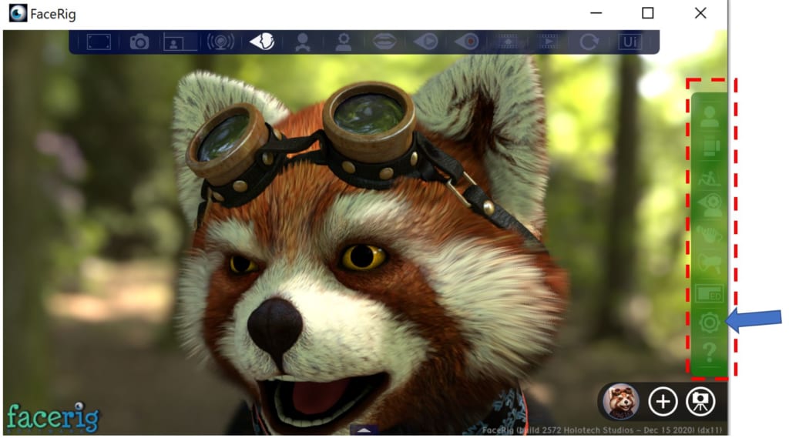
Task: Toggle the picture-in-picture webcam view icon
Action: pyautogui.click(x=180, y=42)
